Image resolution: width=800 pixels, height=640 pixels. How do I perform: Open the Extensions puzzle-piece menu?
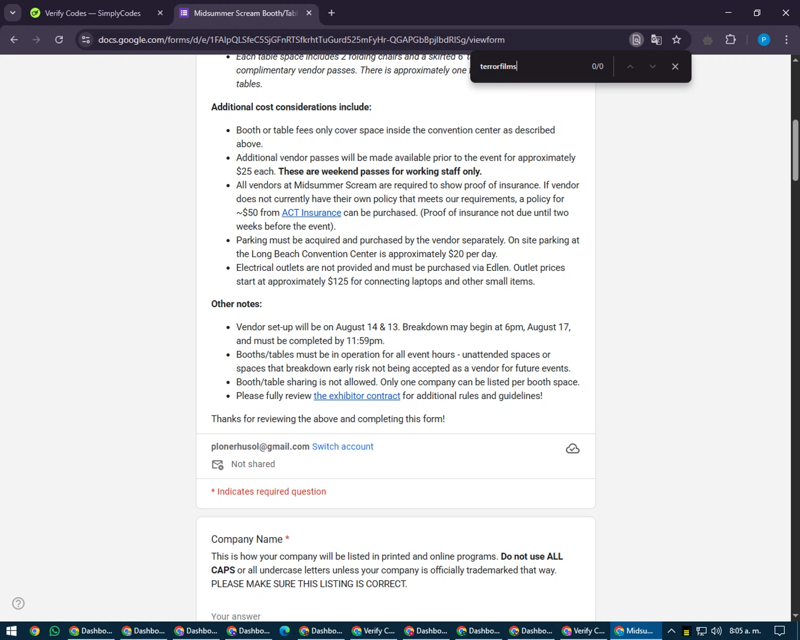tap(731, 39)
